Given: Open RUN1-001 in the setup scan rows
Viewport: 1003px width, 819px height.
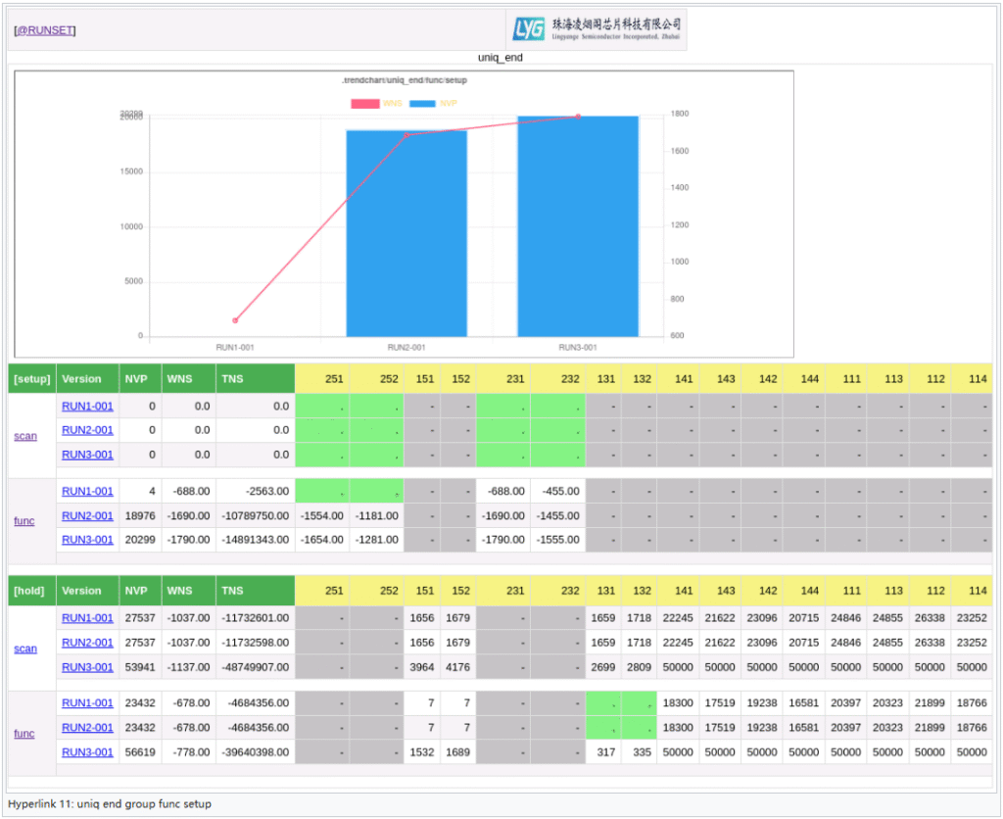Looking at the screenshot, I should [87, 406].
